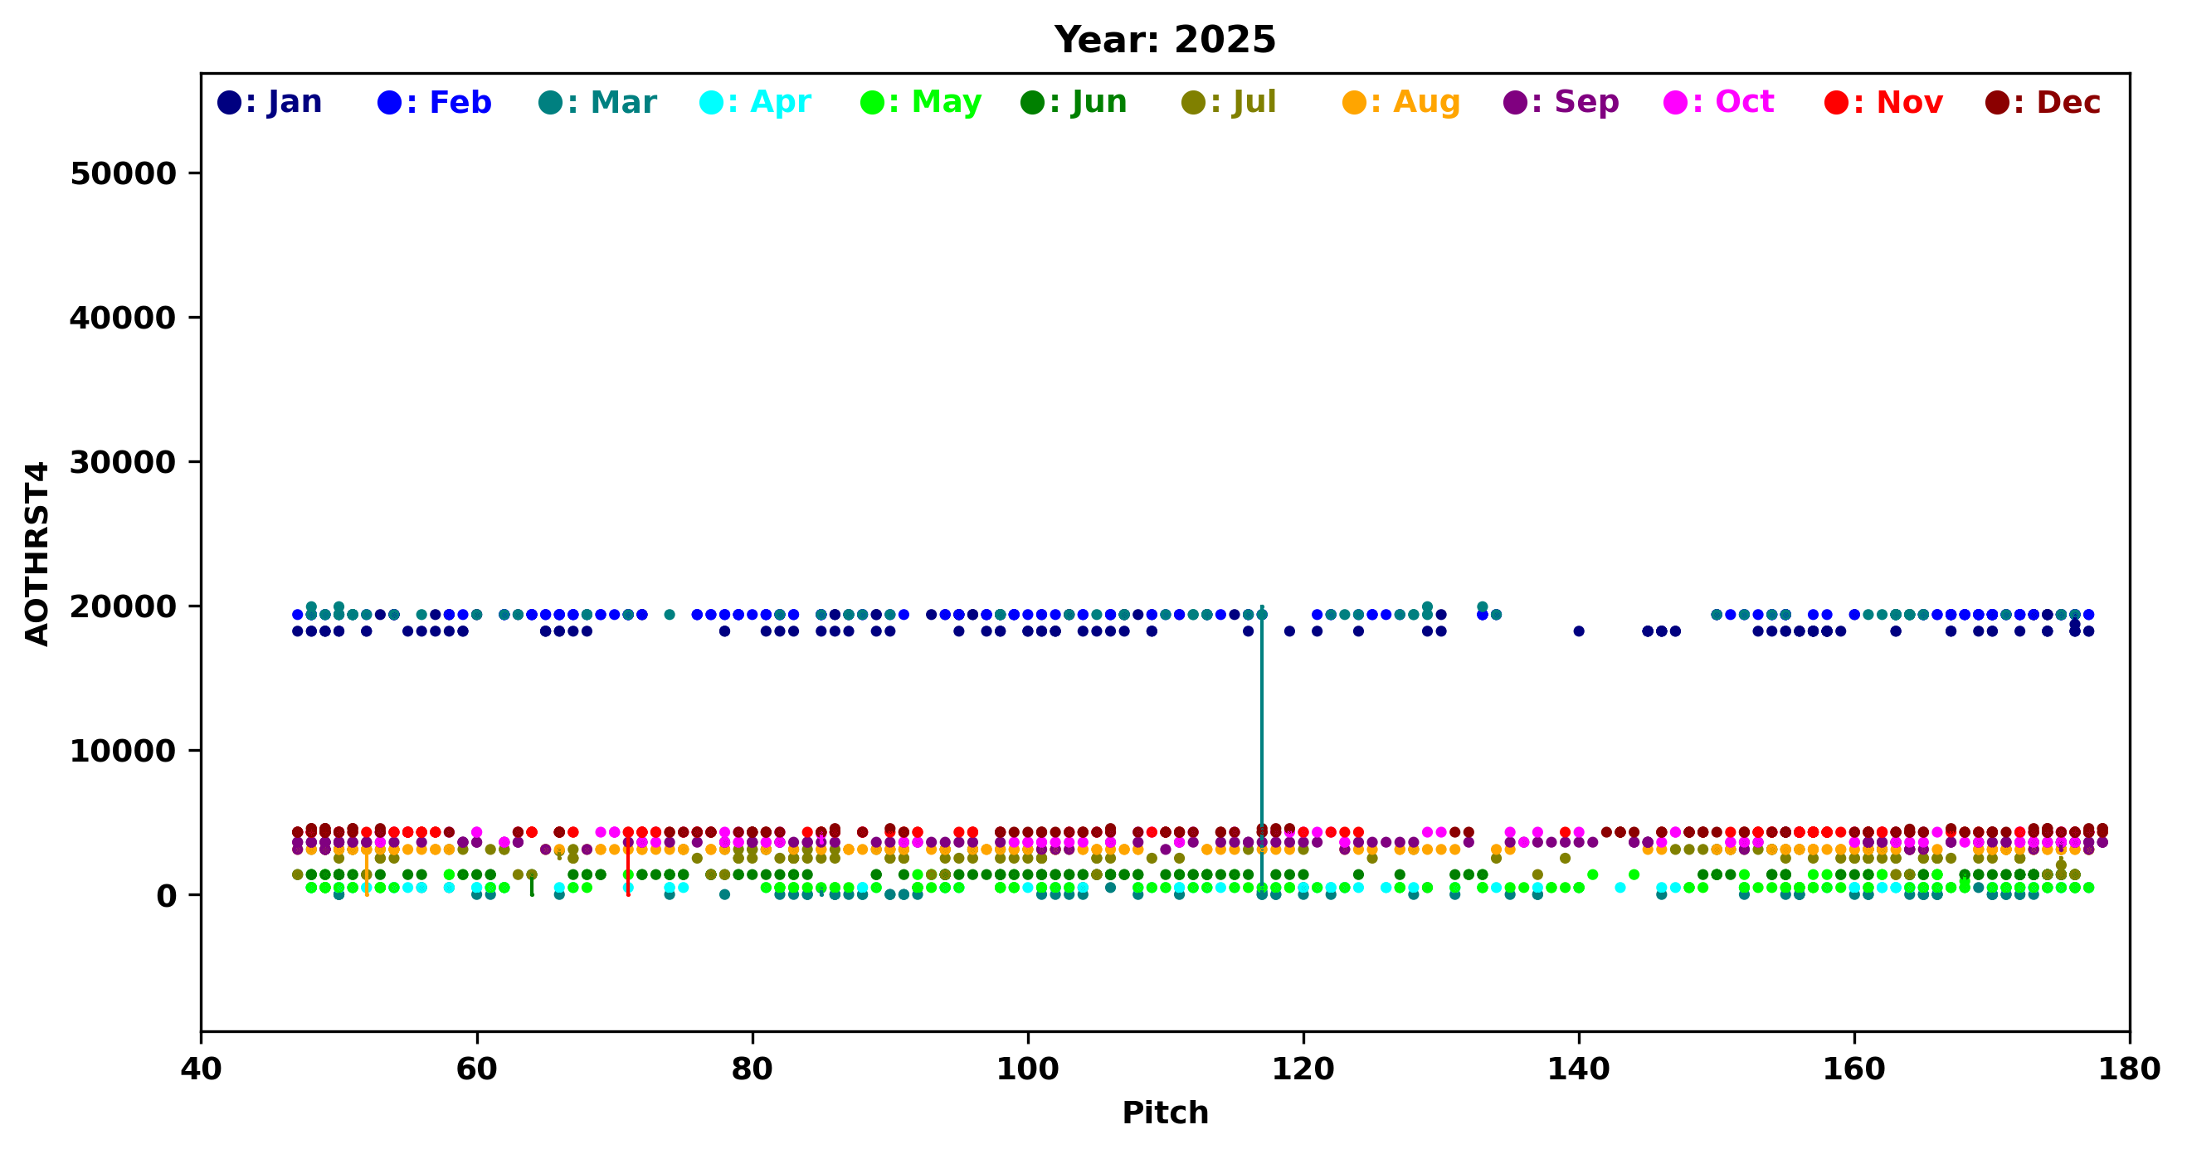This screenshot has height=1154, width=2187.
Task: Click the Aug legend color dot
Action: click(x=1354, y=103)
